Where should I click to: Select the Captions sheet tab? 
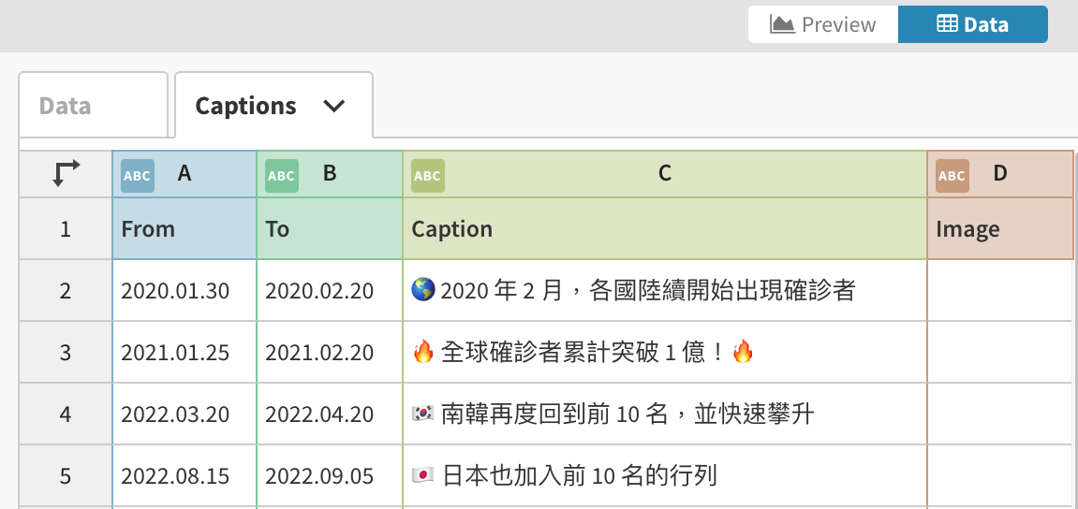point(245,106)
